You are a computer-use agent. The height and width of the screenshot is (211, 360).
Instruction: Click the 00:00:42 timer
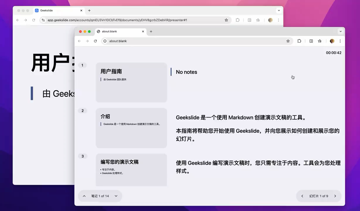coord(334,53)
